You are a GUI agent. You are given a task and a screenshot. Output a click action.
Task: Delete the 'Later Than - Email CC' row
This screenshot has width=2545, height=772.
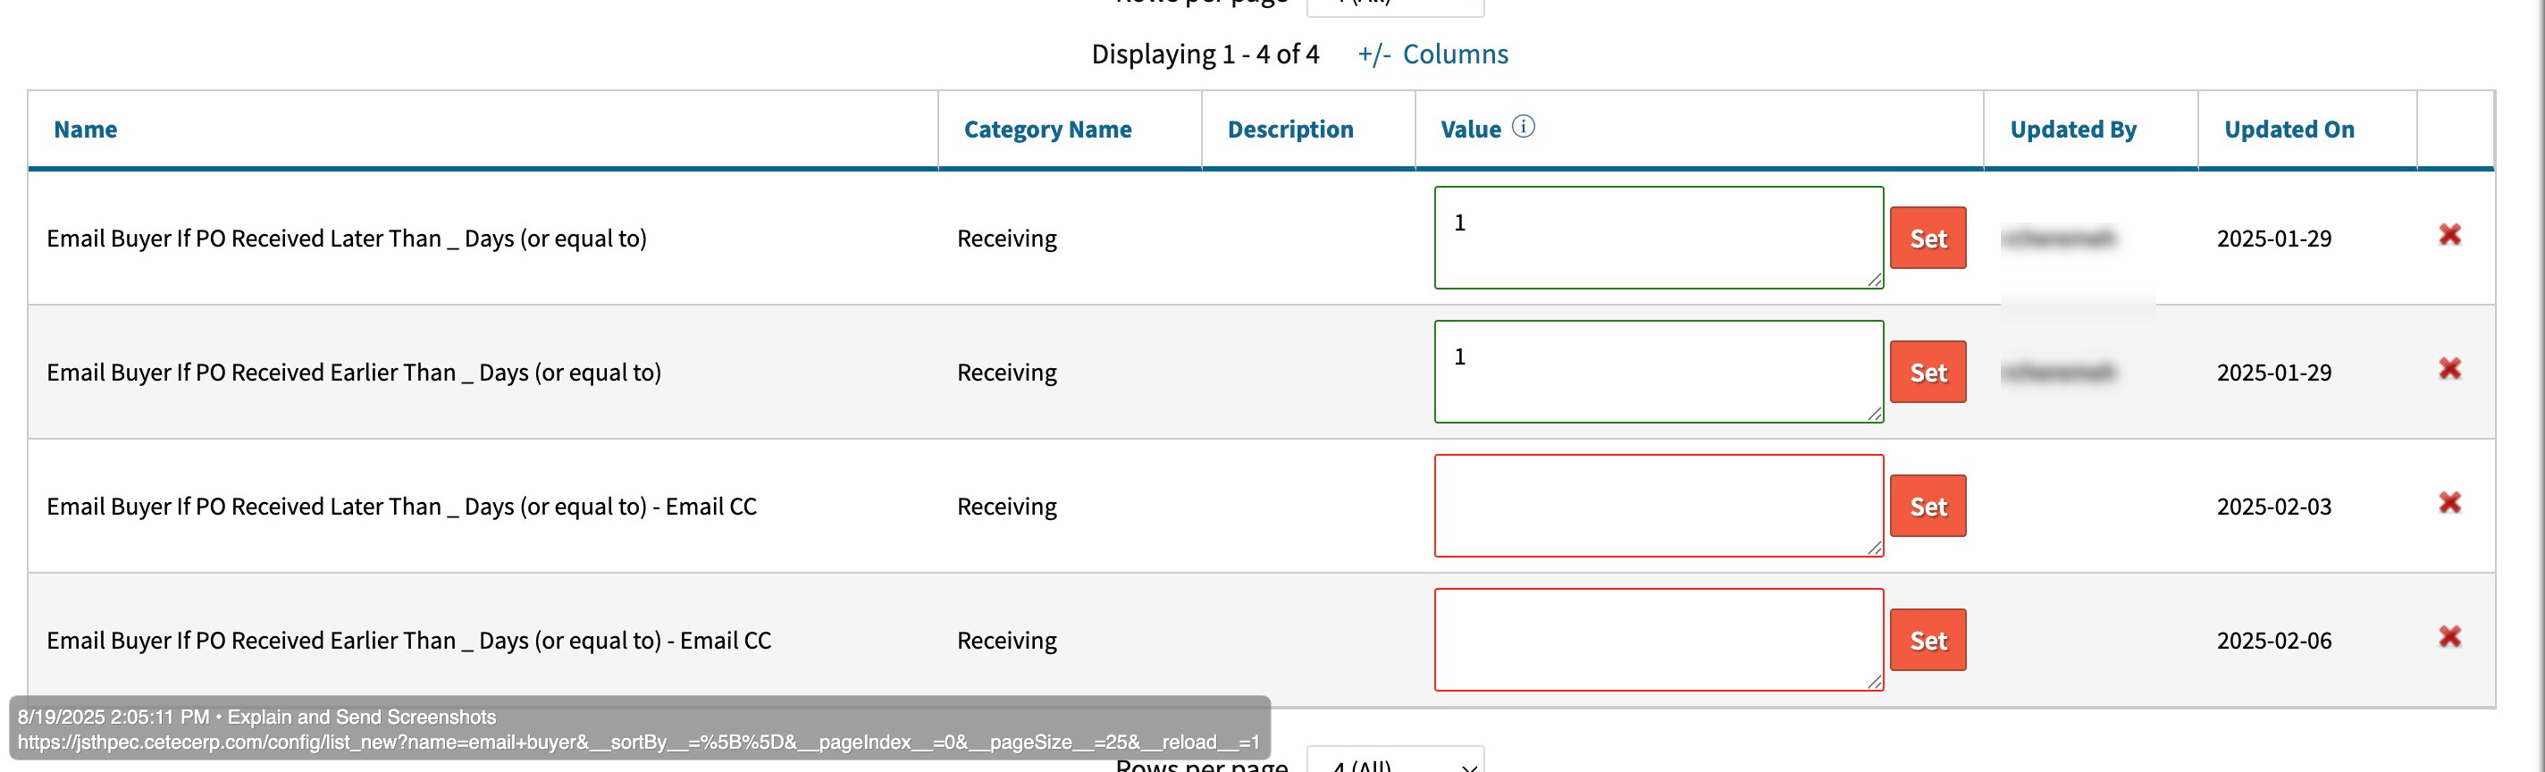tap(2449, 503)
